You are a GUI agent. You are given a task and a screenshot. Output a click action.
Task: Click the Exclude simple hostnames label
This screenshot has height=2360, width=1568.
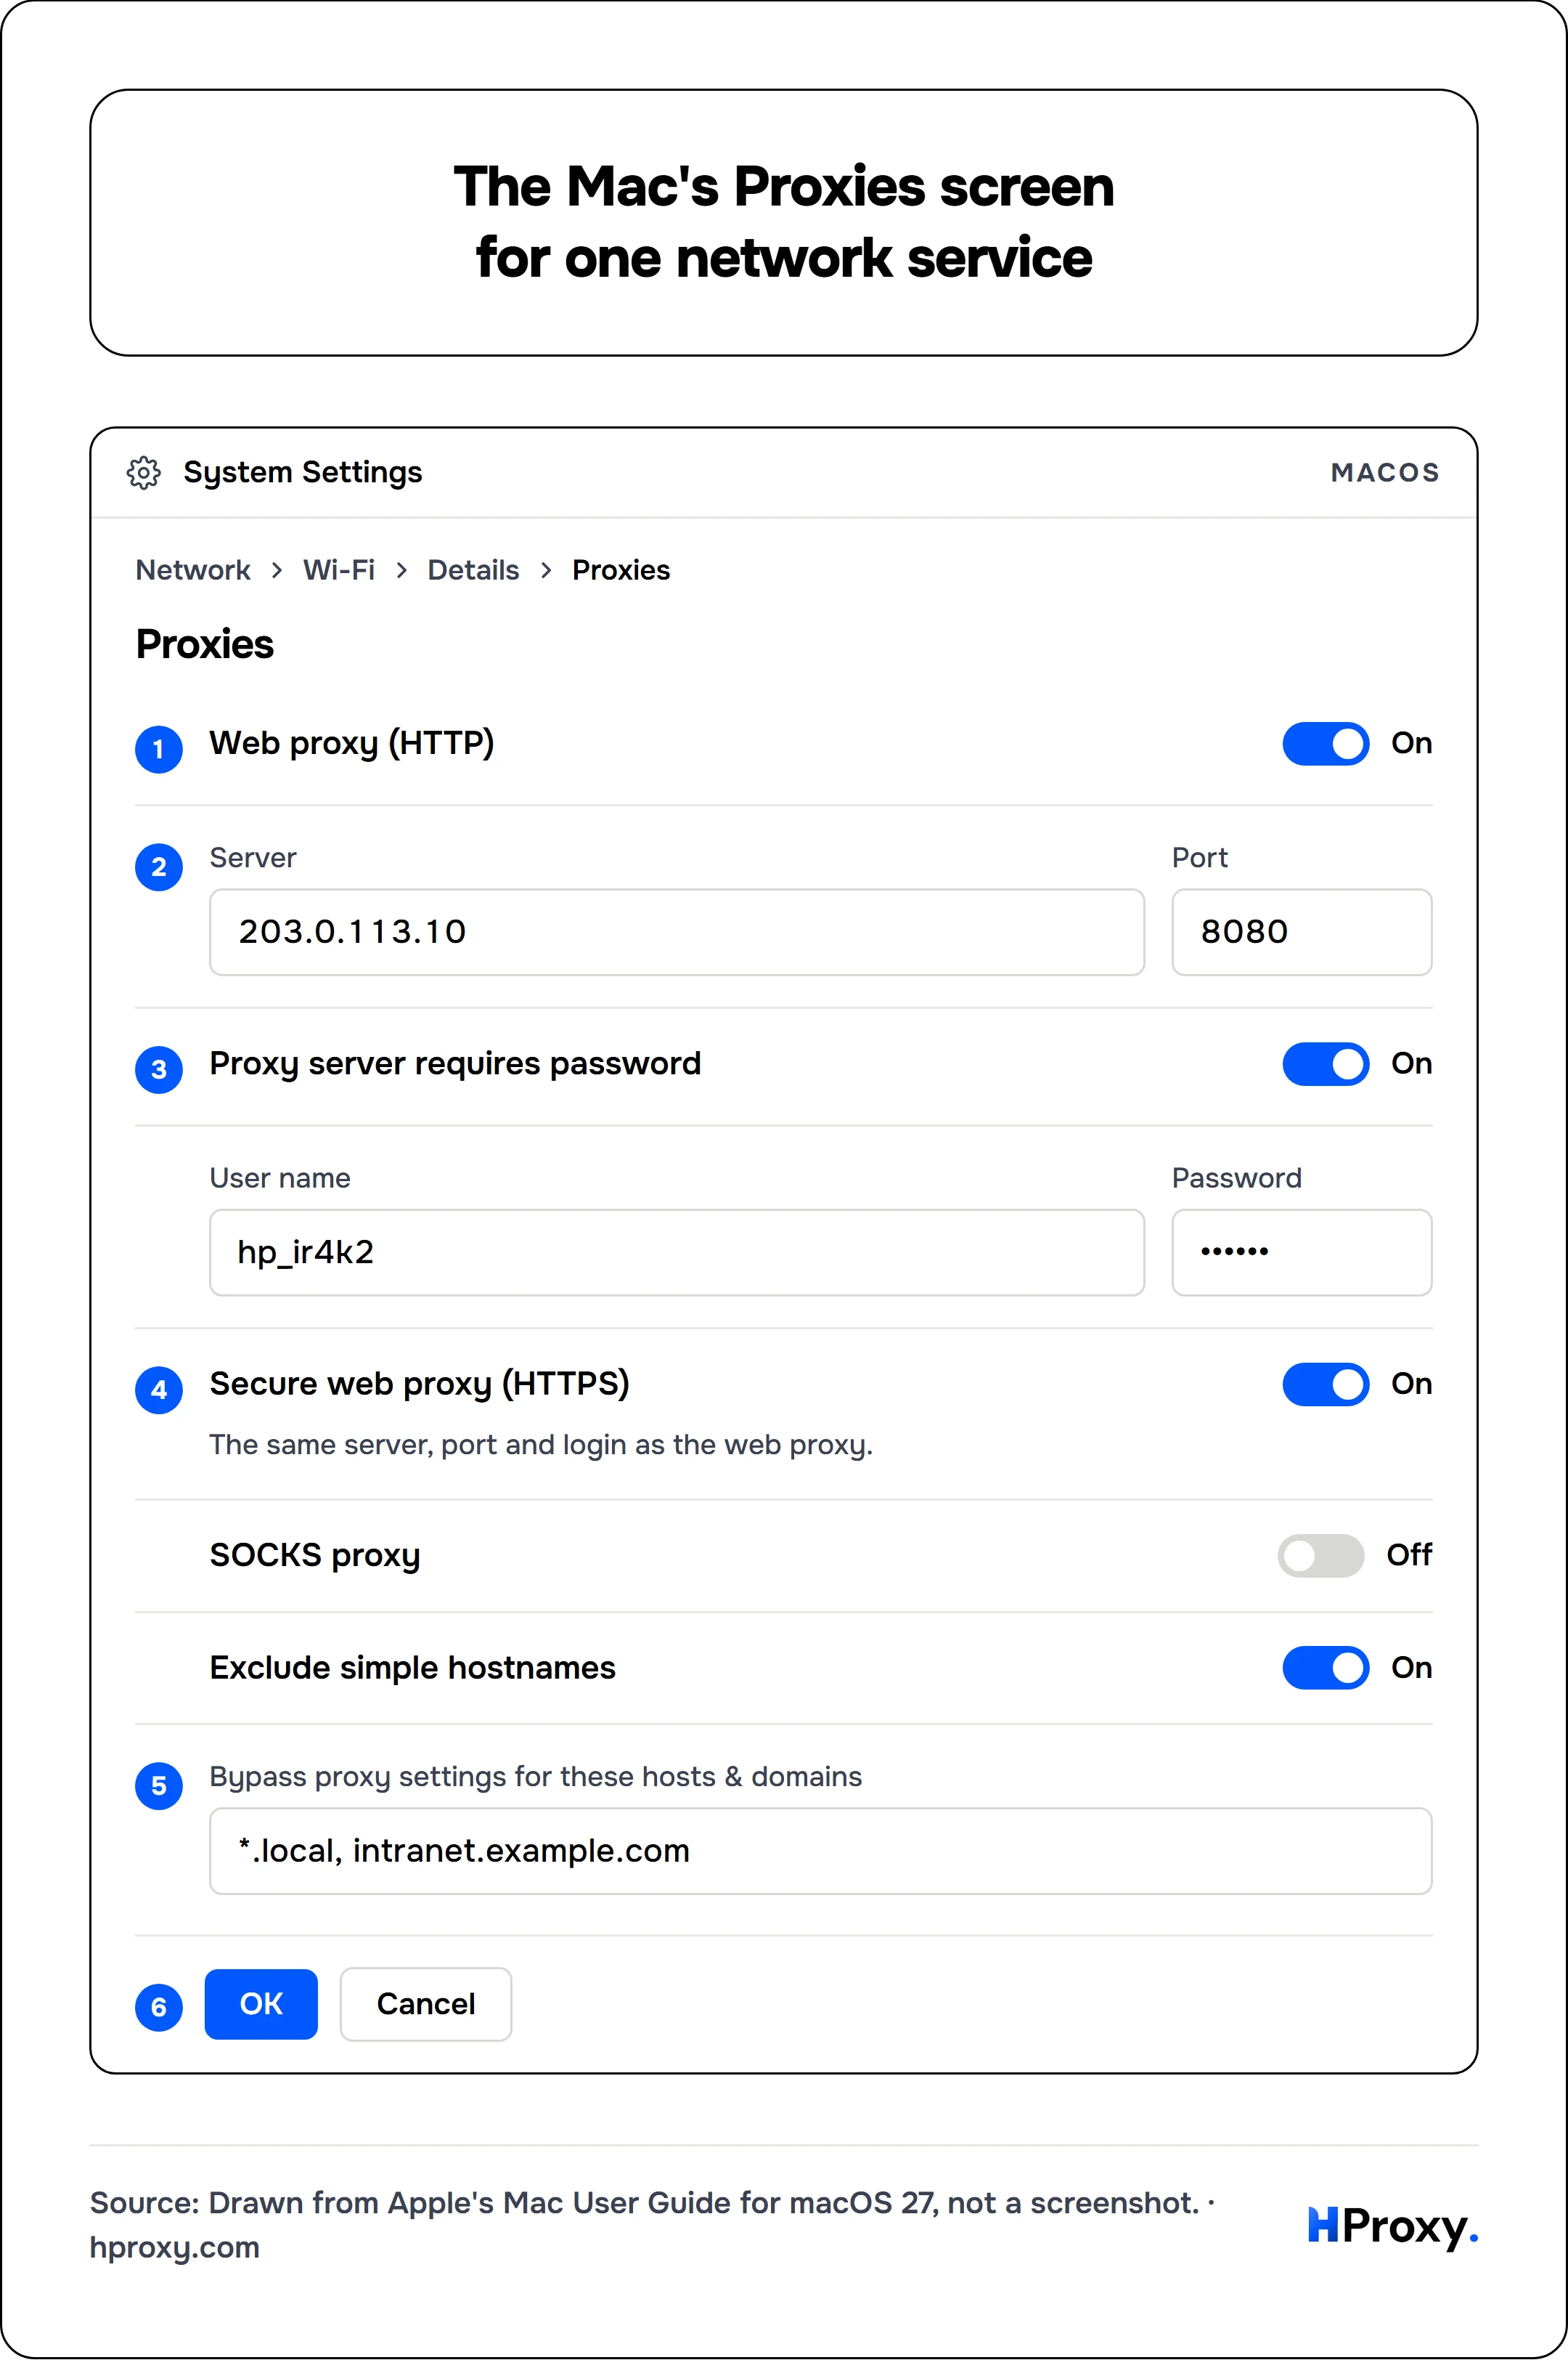coord(412,1668)
